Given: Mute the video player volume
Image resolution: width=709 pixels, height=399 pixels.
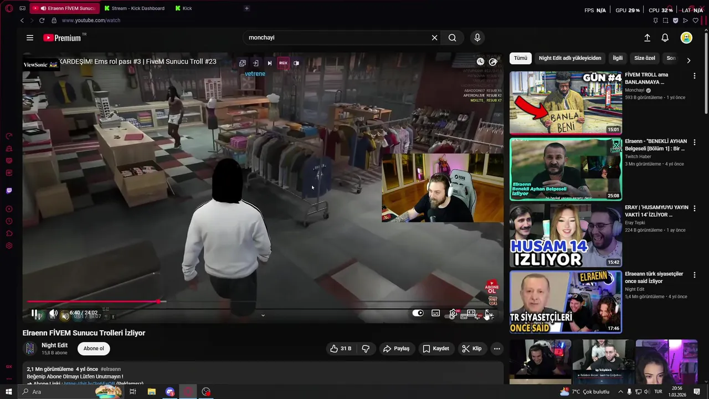Looking at the screenshot, I should click(x=53, y=313).
